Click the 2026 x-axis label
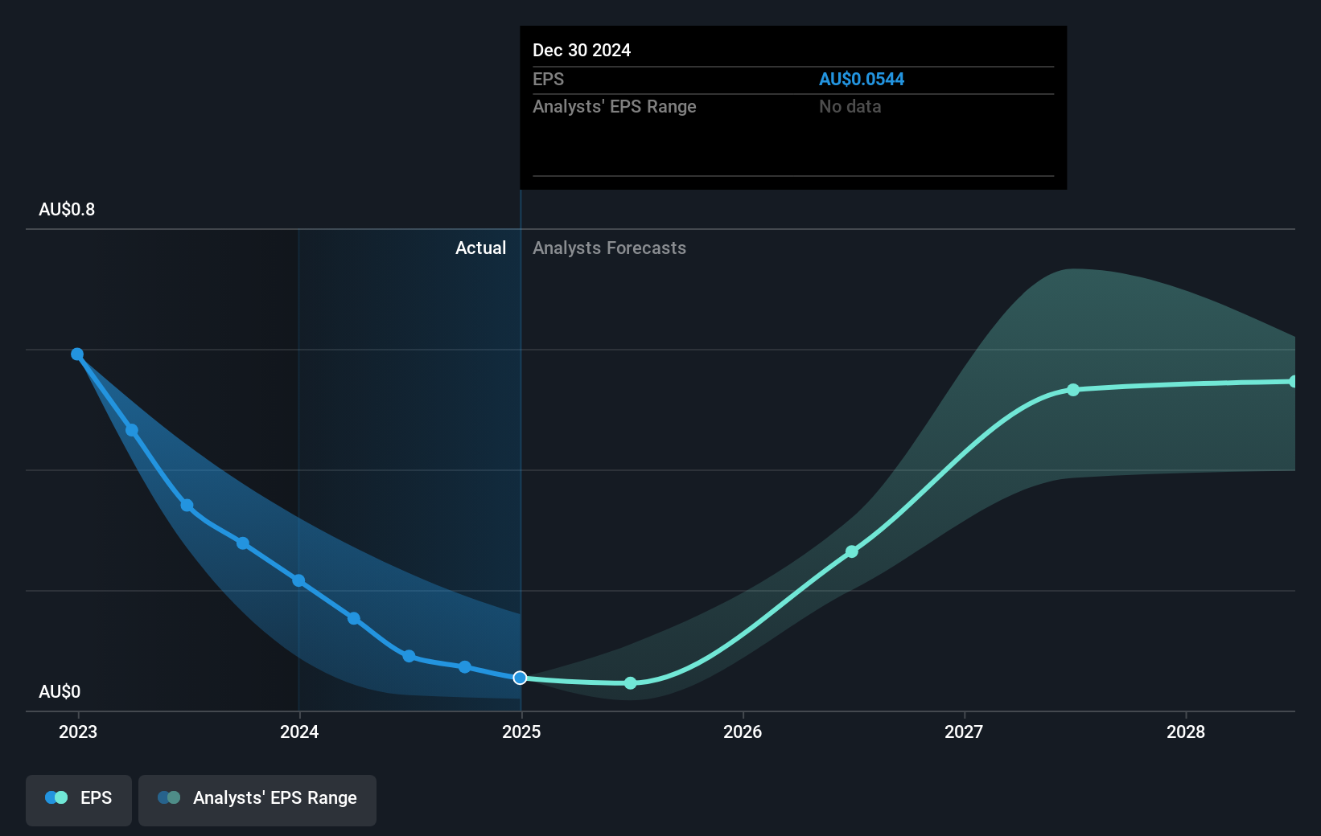 point(743,731)
